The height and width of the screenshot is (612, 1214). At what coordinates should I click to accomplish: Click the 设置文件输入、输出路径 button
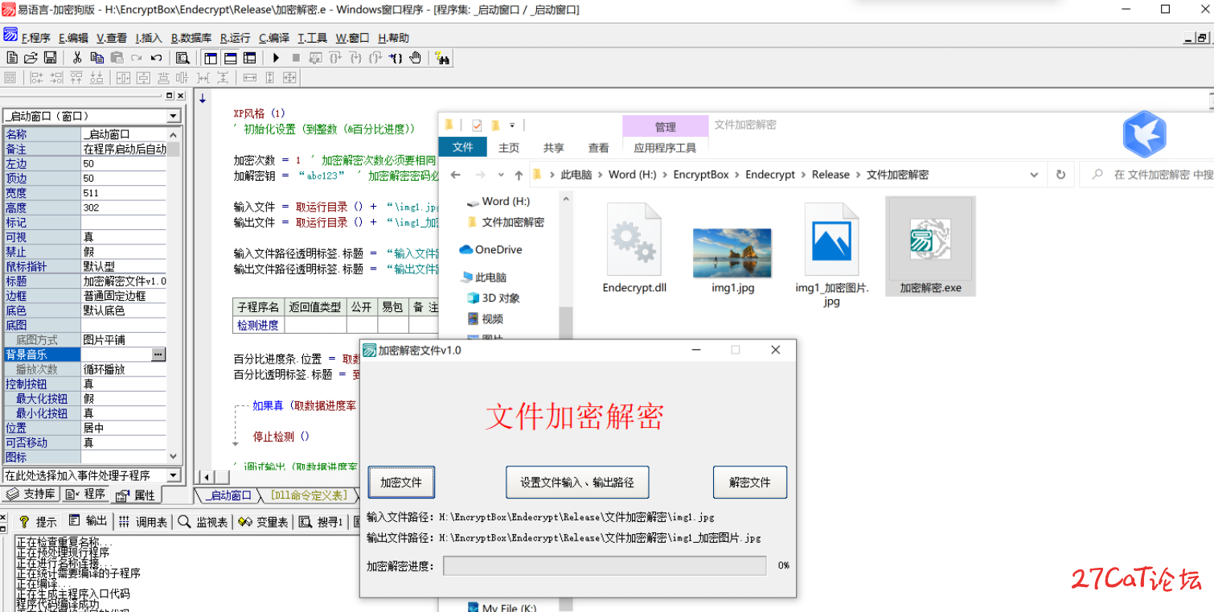577,483
